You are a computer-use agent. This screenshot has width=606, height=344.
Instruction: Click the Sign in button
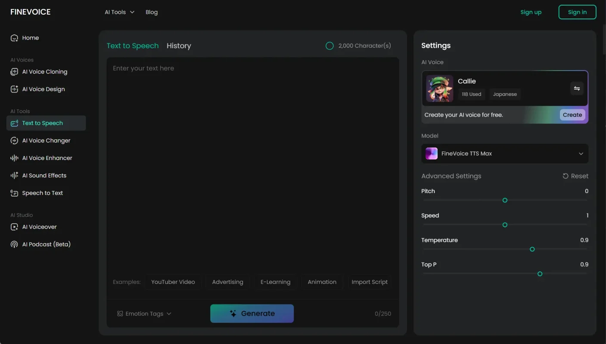click(577, 12)
